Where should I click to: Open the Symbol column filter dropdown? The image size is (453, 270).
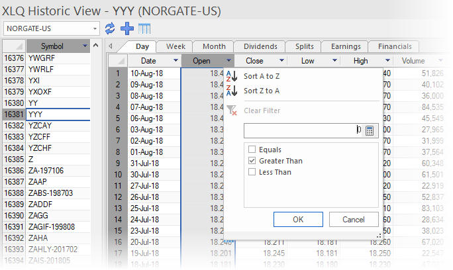click(85, 46)
